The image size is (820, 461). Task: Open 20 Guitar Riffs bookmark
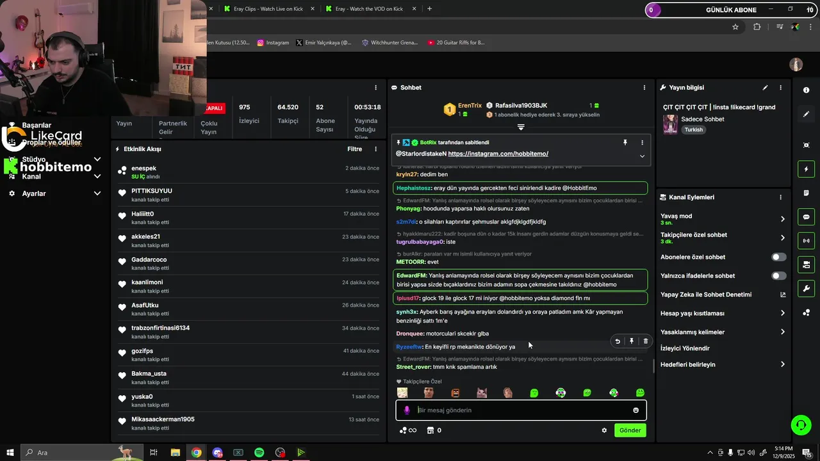click(455, 43)
